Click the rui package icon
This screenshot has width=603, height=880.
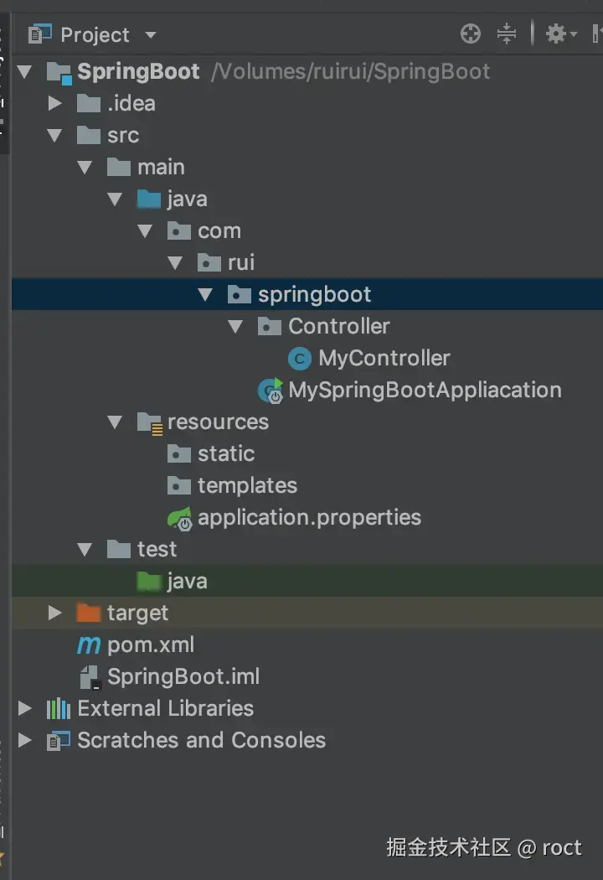pyautogui.click(x=209, y=262)
